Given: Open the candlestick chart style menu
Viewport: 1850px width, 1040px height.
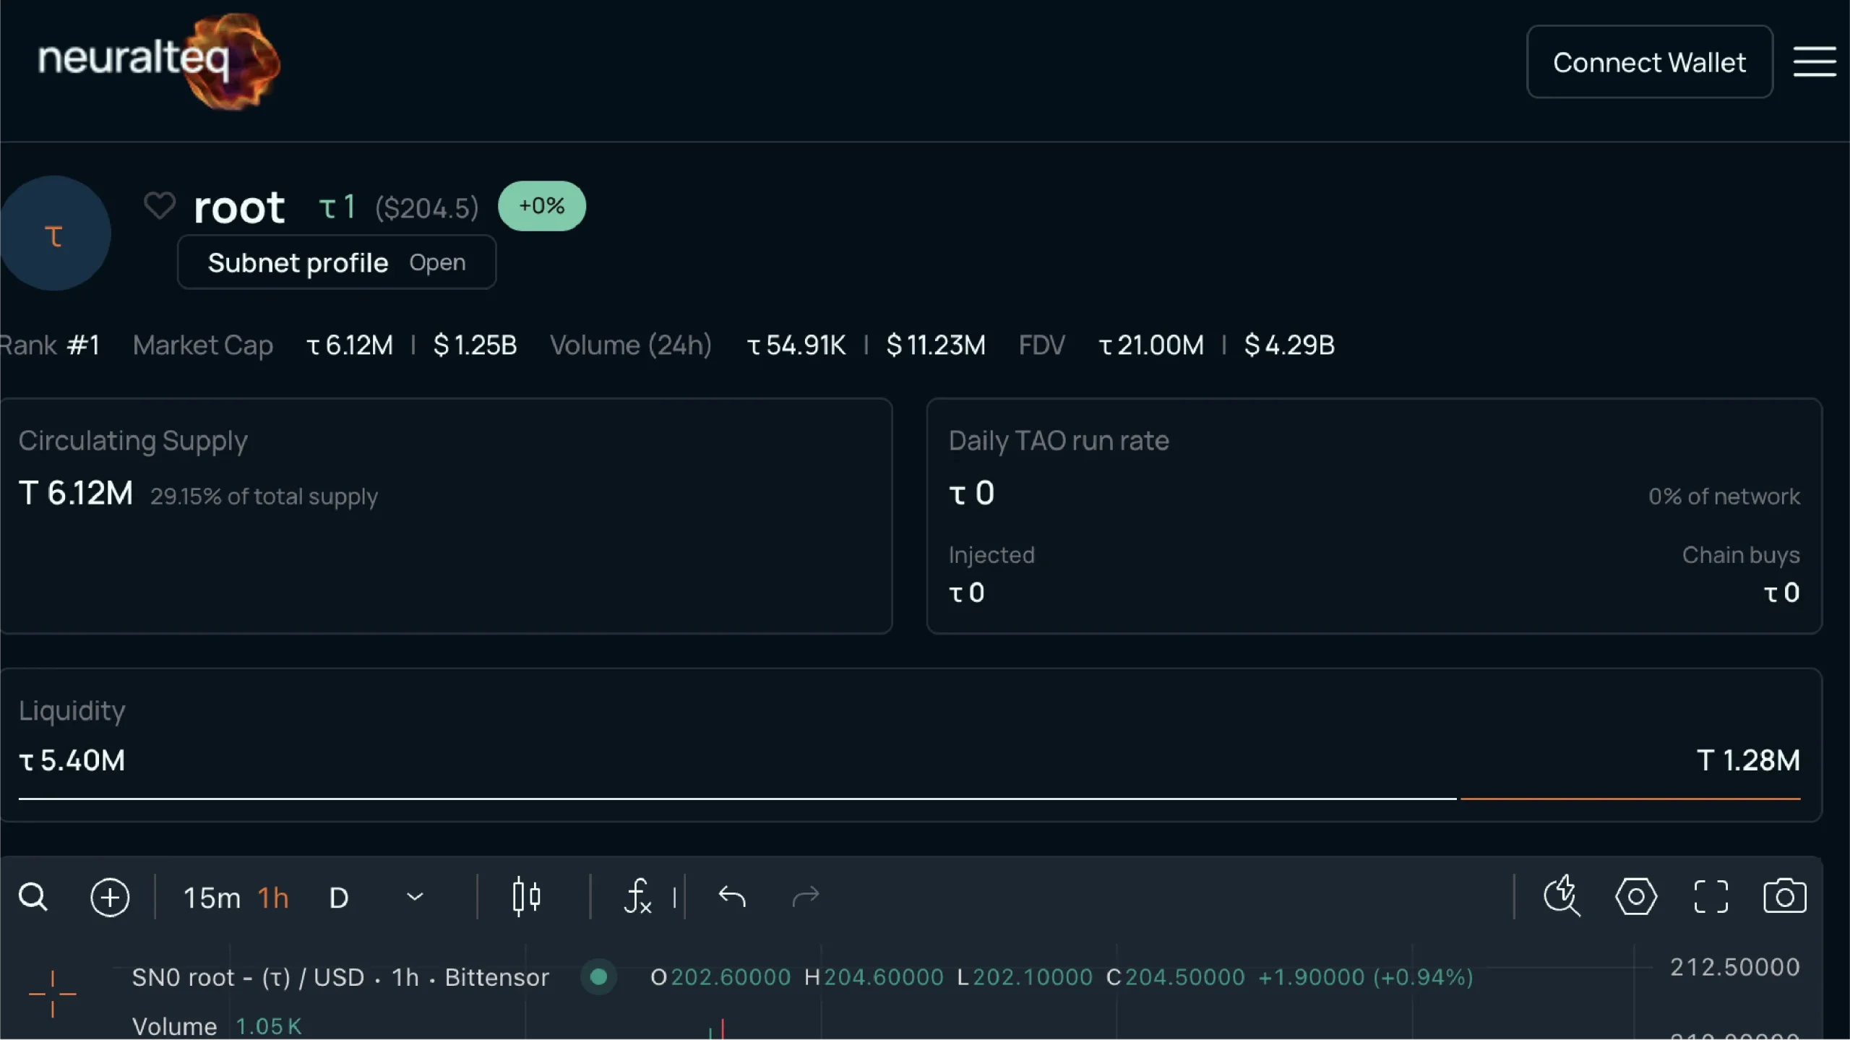Looking at the screenshot, I should pyautogui.click(x=526, y=897).
